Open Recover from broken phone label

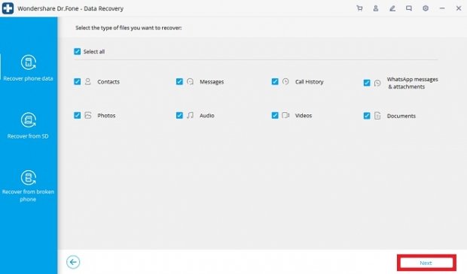tap(28, 196)
